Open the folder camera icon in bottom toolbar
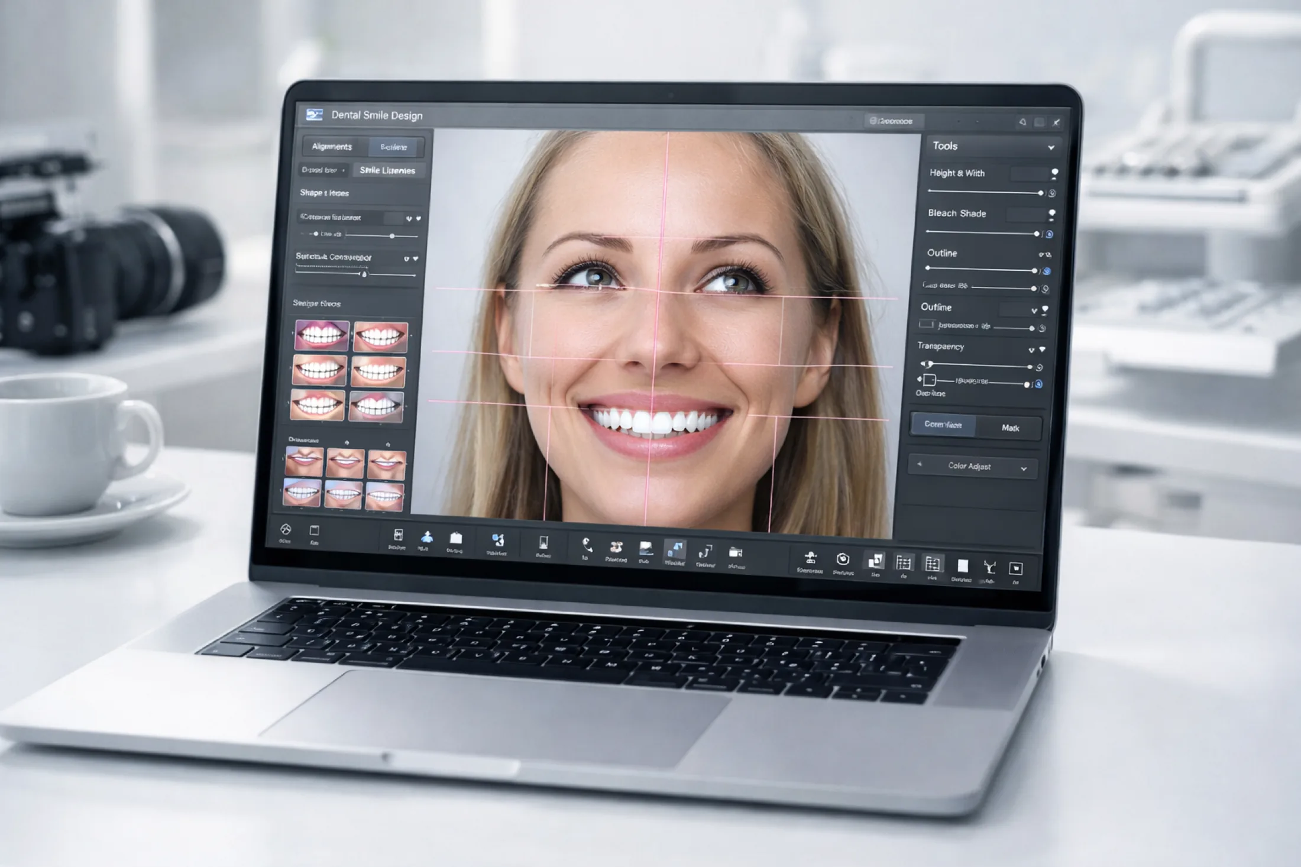The image size is (1301, 867). pyautogui.click(x=736, y=552)
